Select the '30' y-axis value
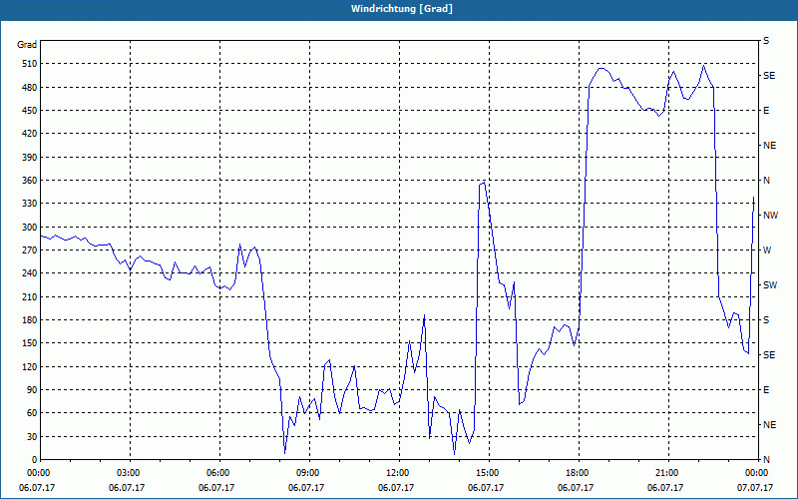 coord(32,436)
